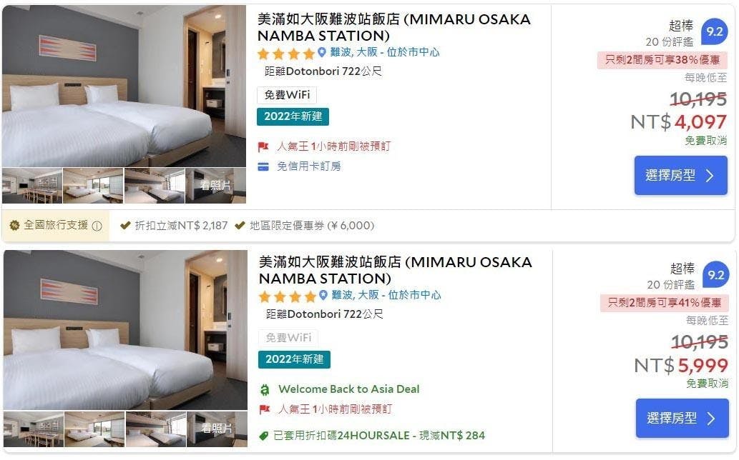The height and width of the screenshot is (460, 739).
Task: Open the main room photo of the NT$ 5,999 listing
Action: (x=125, y=330)
